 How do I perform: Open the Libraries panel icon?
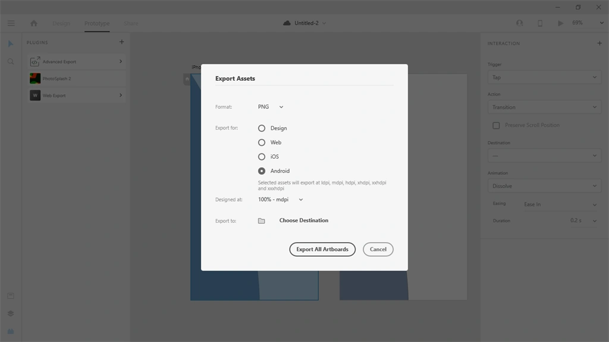tap(11, 296)
